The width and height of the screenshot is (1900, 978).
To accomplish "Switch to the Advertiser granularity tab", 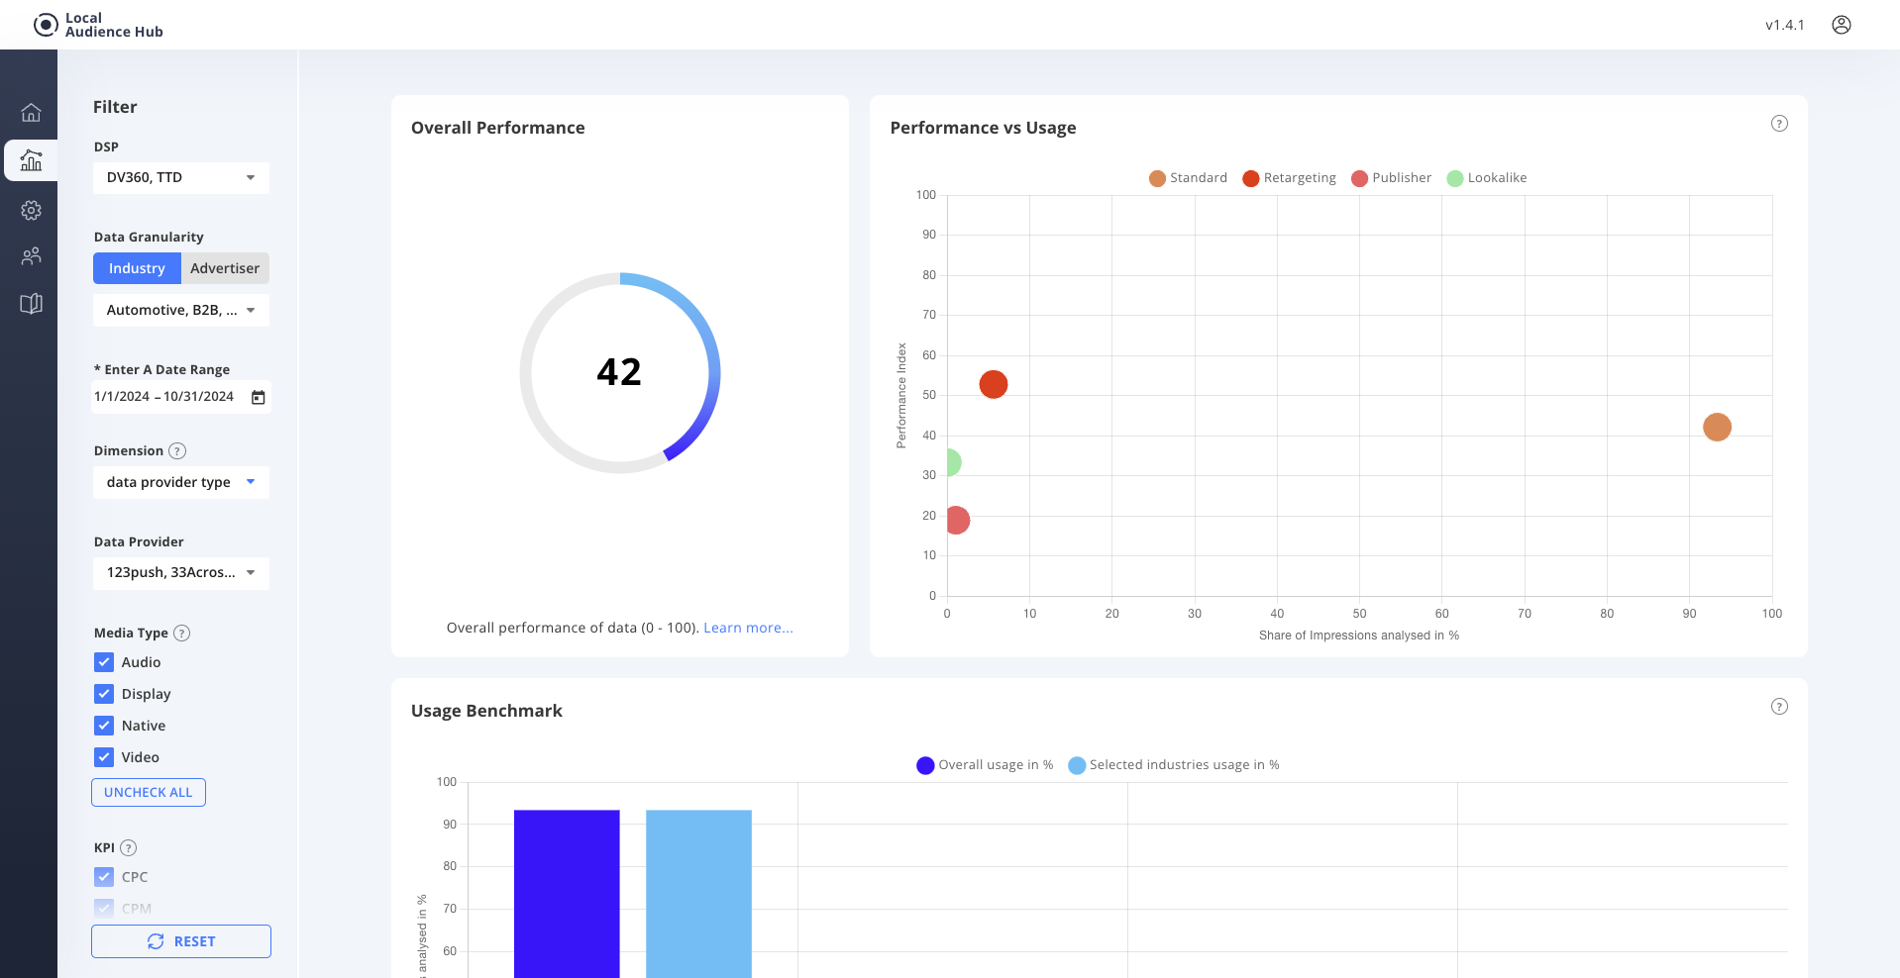I will click(225, 268).
